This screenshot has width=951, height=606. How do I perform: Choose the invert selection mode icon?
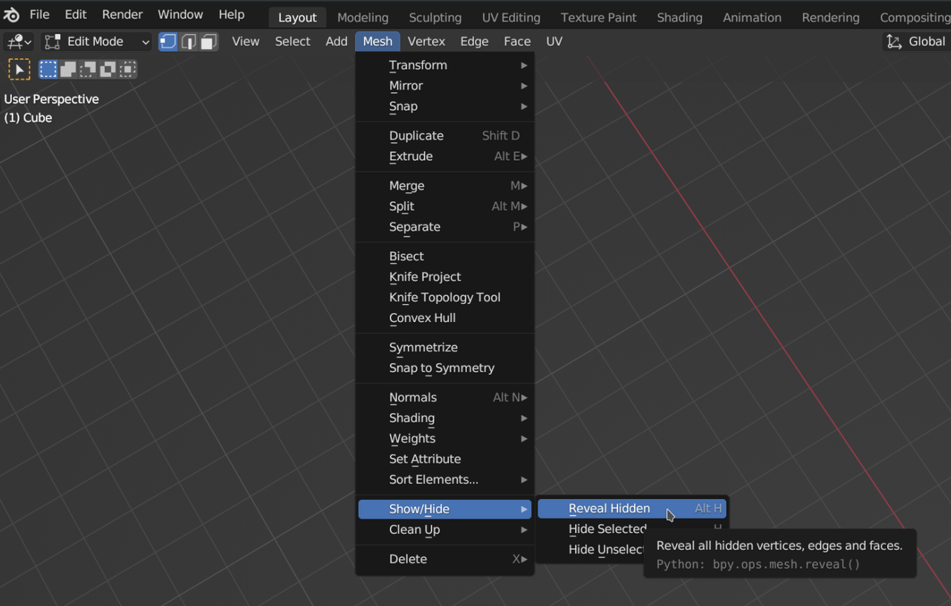click(108, 70)
